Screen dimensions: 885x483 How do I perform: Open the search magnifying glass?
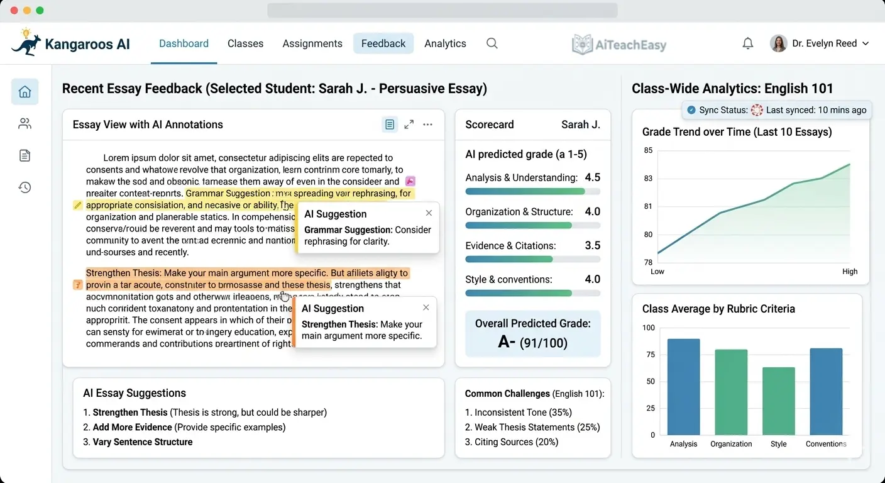(x=492, y=43)
